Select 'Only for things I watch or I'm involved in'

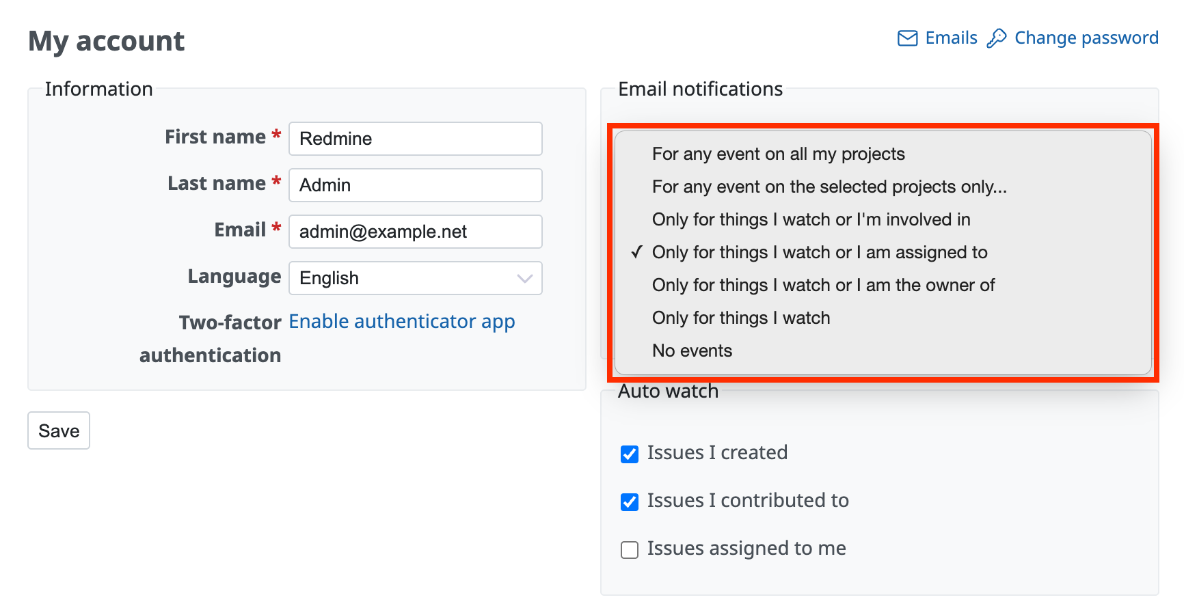point(883,219)
